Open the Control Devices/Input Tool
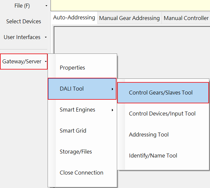Screen dimensions: 210x188 (x=162, y=114)
